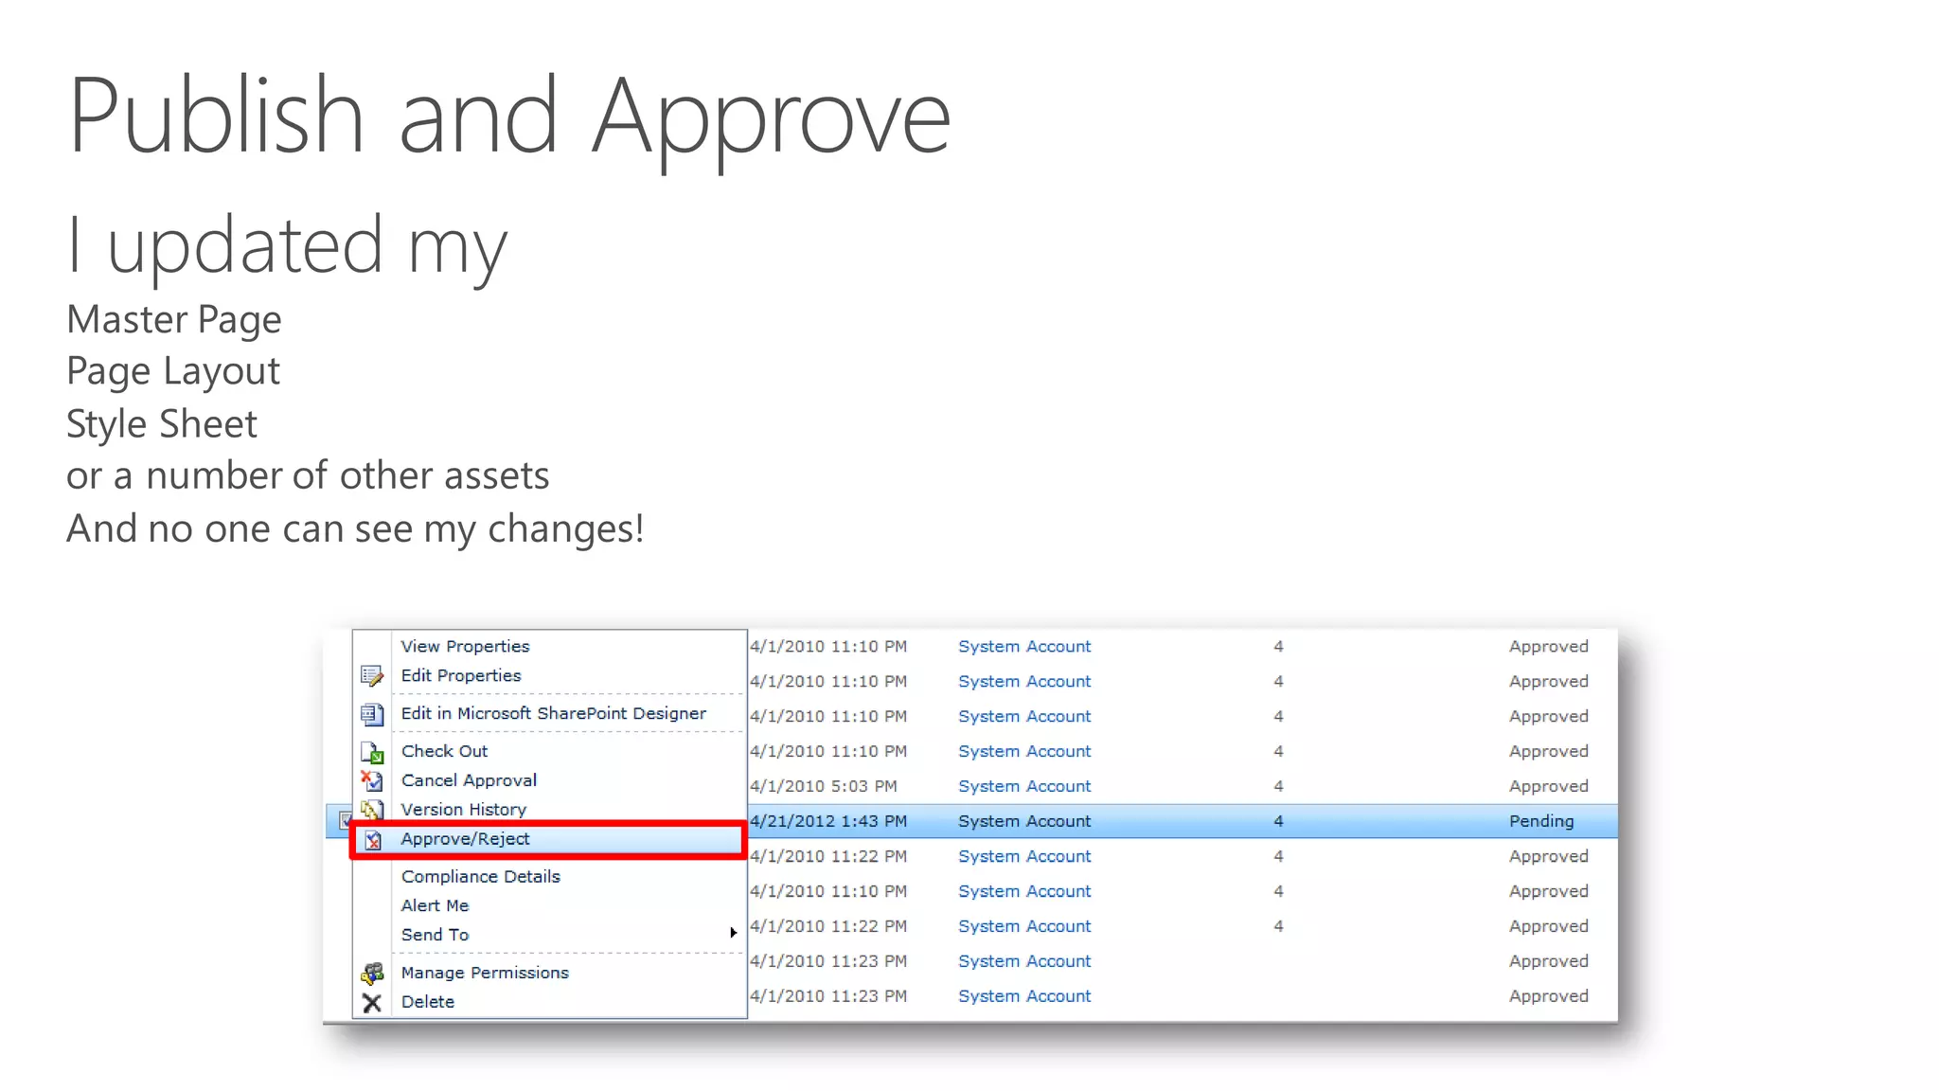Click the Pending approval status cell

coord(1540,821)
